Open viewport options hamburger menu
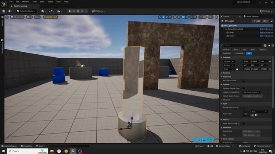The image size is (275, 154). [x=7, y=17]
